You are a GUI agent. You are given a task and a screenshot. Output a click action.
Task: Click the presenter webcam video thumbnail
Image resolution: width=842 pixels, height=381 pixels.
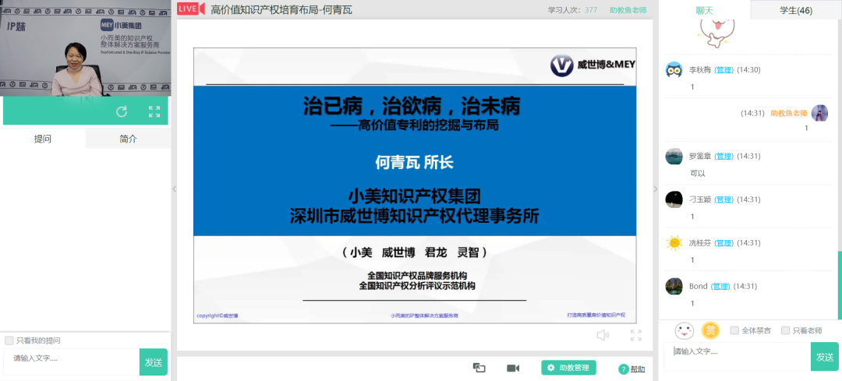click(x=86, y=48)
